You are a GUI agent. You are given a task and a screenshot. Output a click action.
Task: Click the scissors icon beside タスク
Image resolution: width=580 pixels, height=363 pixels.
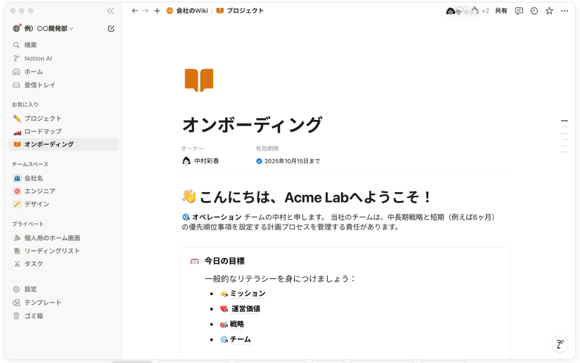(x=17, y=264)
